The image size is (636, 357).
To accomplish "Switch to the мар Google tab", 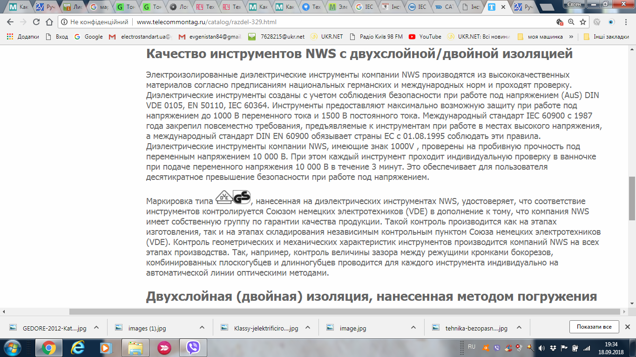I will [x=99, y=7].
